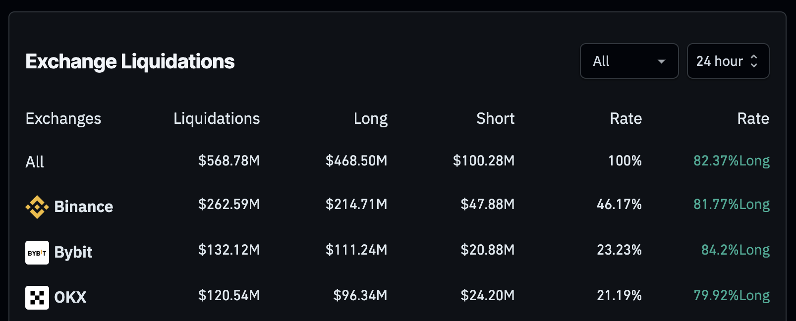Open the Binance exchange link

pos(83,207)
